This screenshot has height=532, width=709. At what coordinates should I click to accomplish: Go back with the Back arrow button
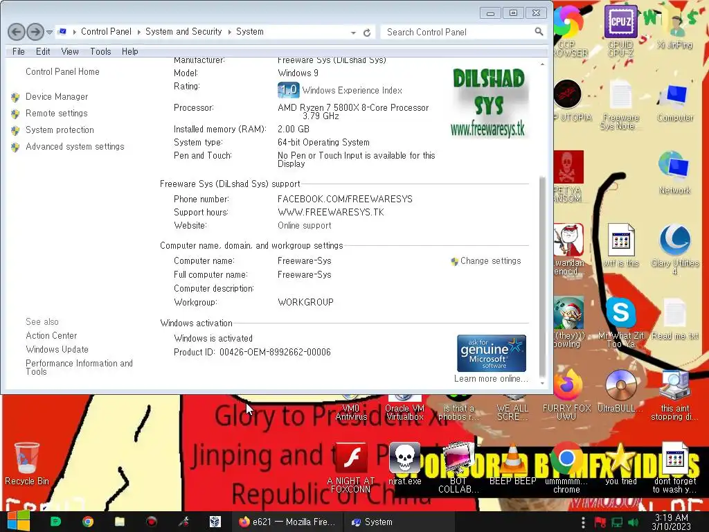17,32
